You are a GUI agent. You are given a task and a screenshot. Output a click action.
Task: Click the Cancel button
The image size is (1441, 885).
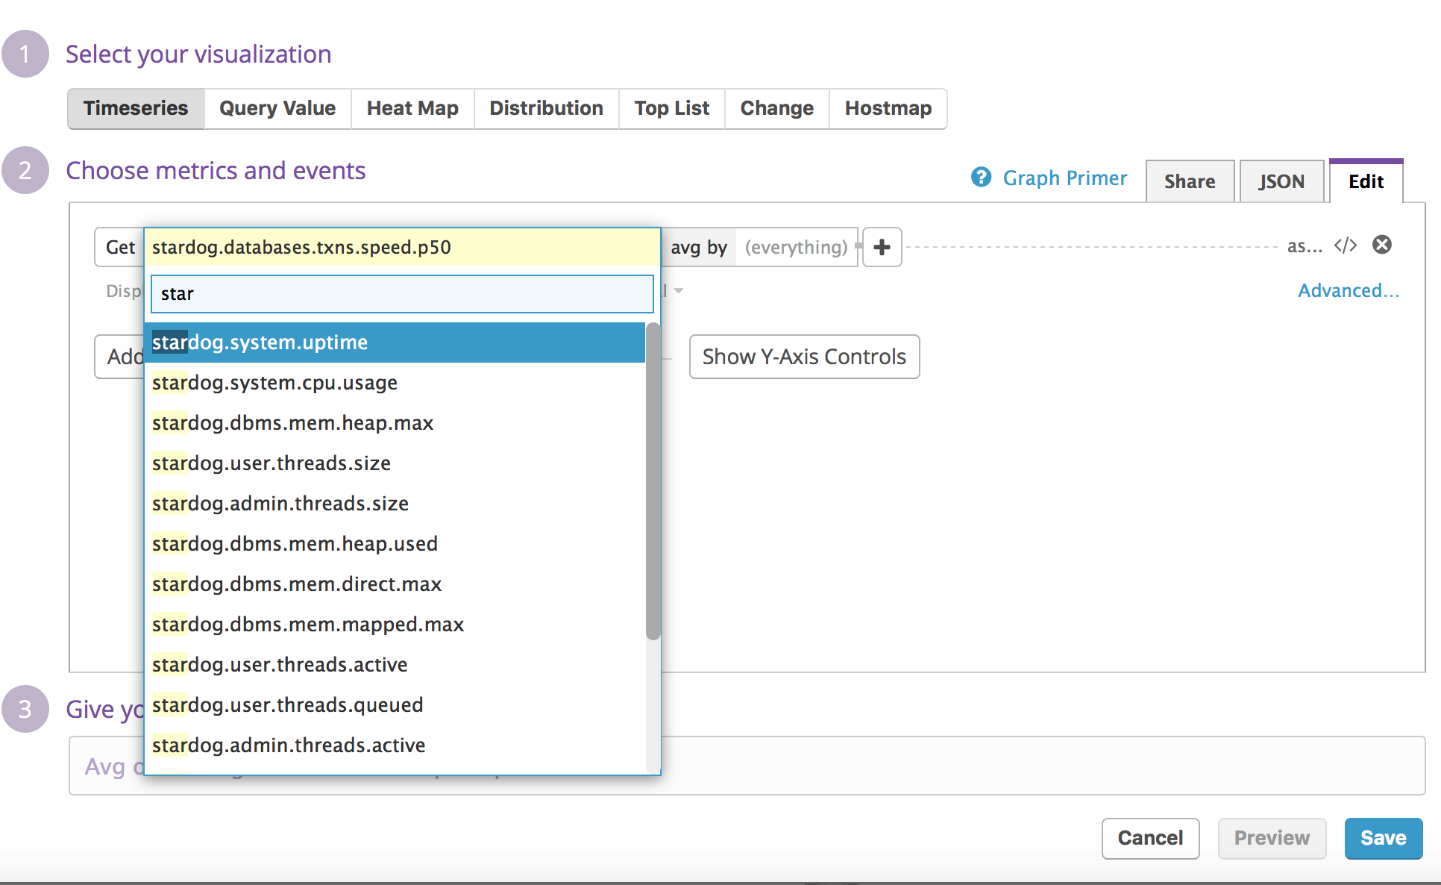tap(1150, 838)
